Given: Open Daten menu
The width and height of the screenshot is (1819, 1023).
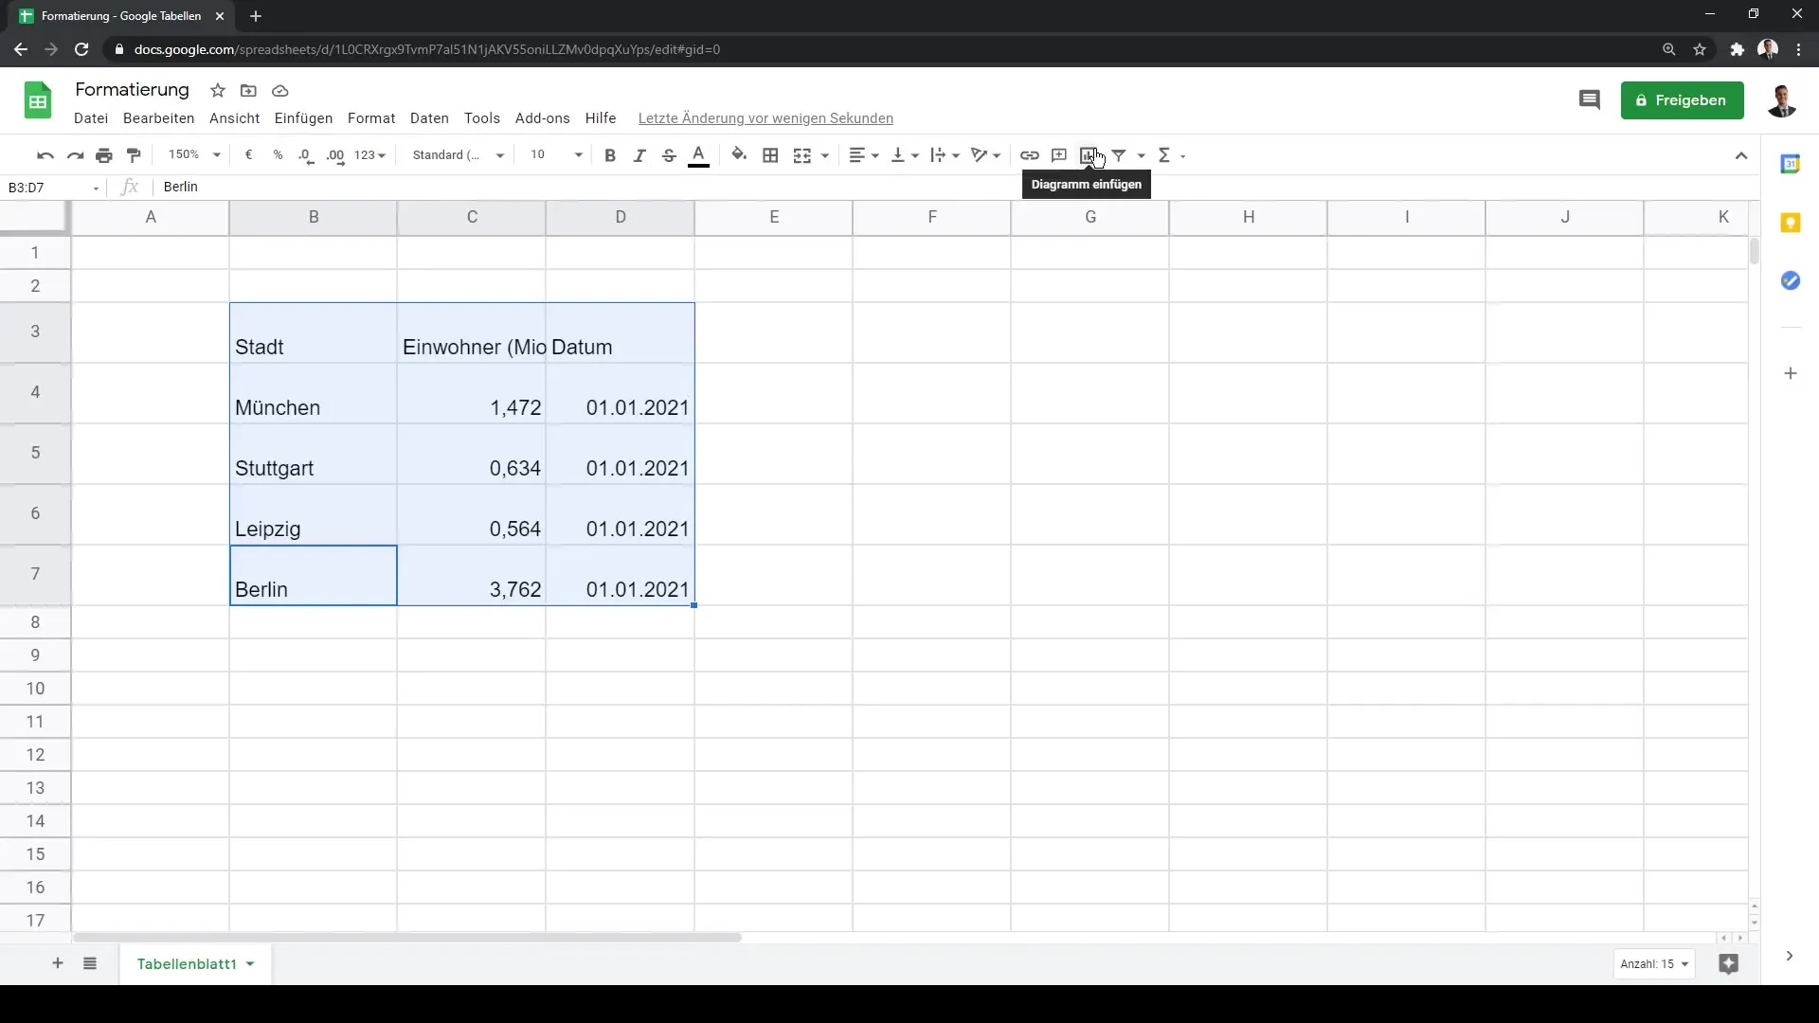Looking at the screenshot, I should 429,118.
